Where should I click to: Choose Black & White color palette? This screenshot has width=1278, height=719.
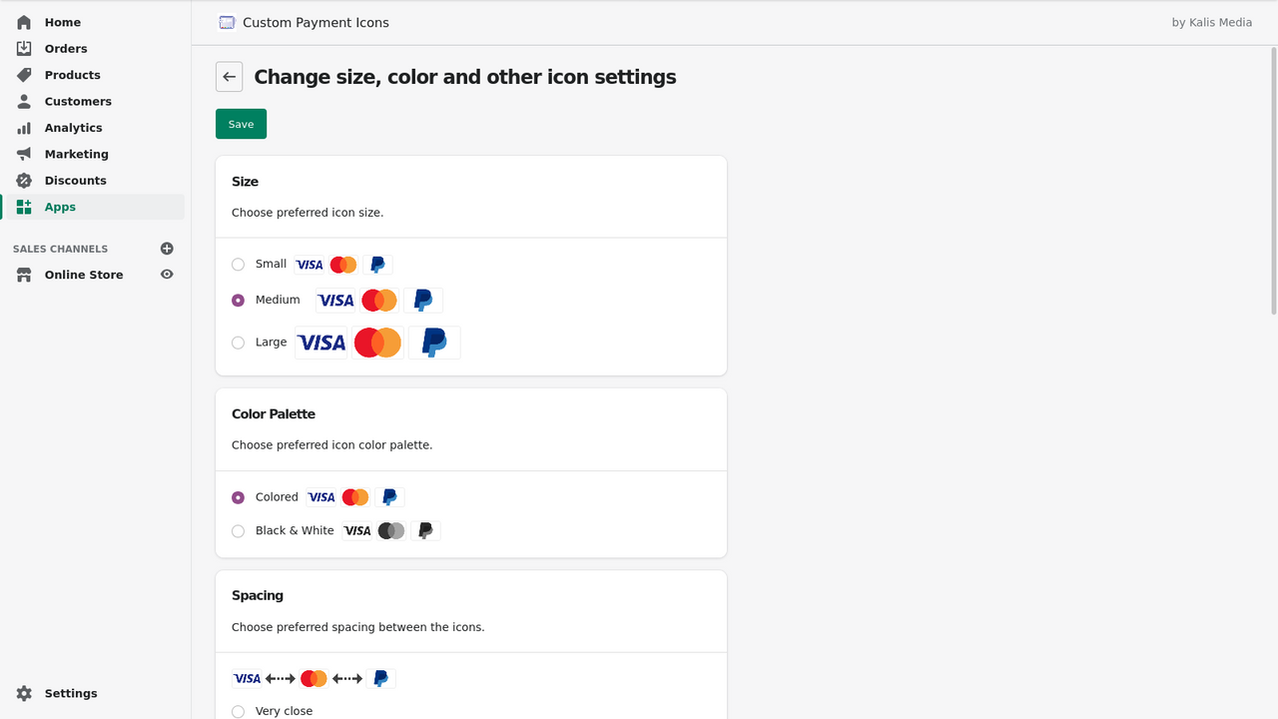(238, 530)
